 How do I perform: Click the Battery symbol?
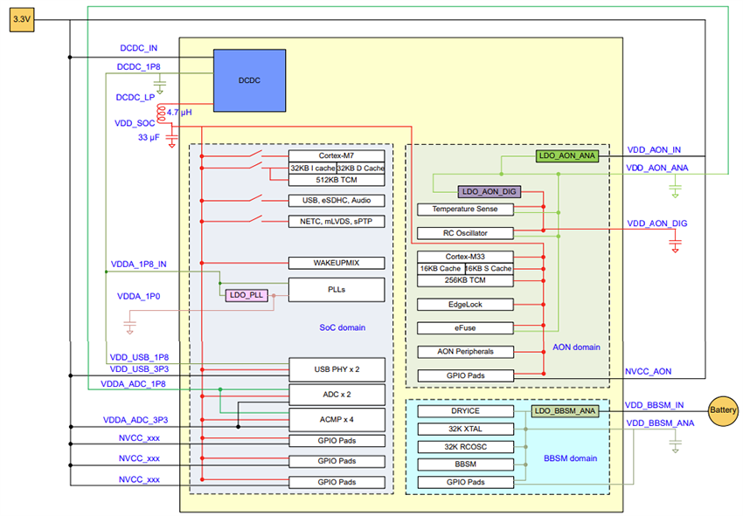coord(722,410)
